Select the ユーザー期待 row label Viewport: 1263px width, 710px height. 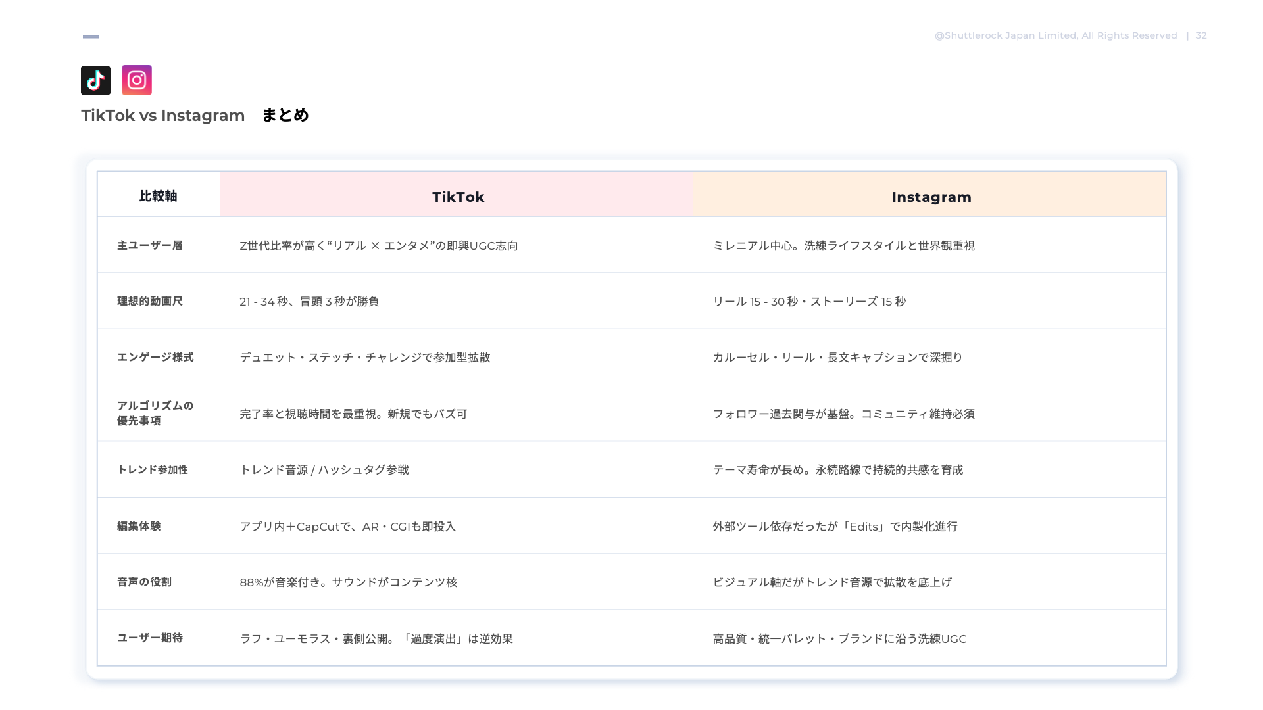pos(149,638)
